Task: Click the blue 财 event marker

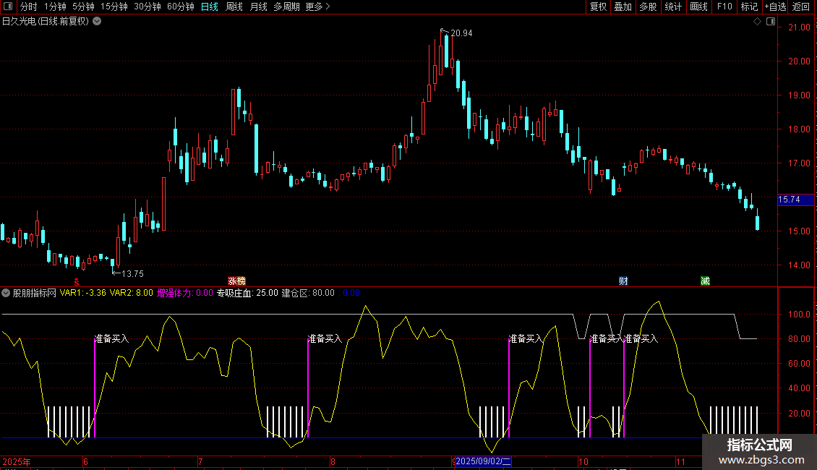Action: [623, 281]
